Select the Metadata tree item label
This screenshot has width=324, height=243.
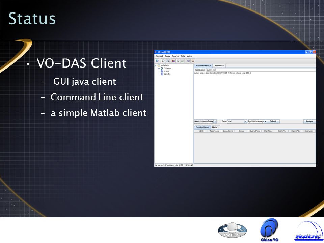coord(165,65)
